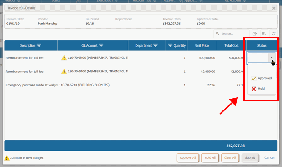The image size is (282, 167).
Task: Choose Approved from Status dropdown
Action: 262,78
